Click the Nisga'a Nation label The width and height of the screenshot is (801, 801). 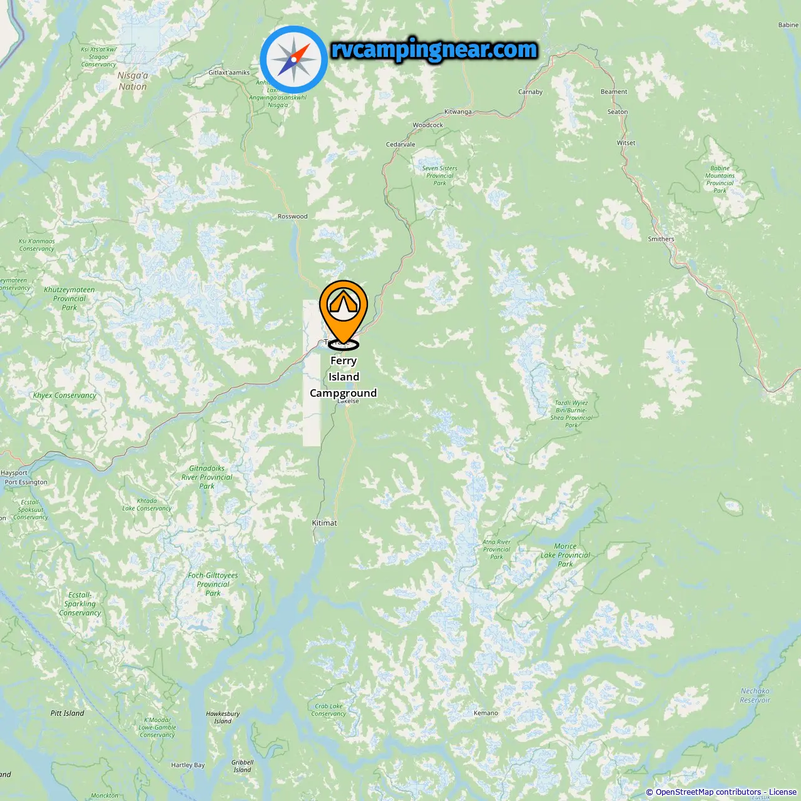(x=133, y=81)
